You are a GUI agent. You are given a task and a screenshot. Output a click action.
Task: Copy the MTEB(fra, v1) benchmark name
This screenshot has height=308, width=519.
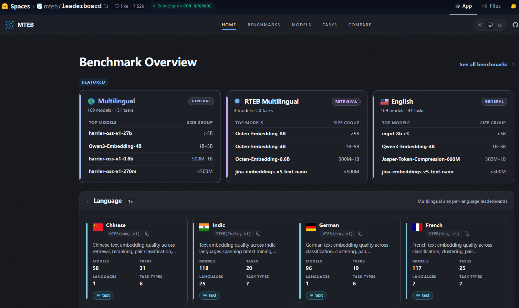pos(467,234)
